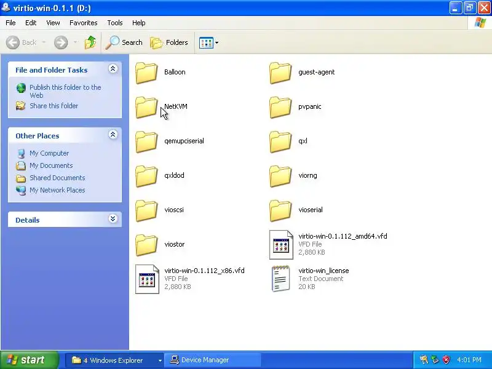This screenshot has height=369, width=492.
Task: Select the qxl folder icon
Action: tap(280, 142)
